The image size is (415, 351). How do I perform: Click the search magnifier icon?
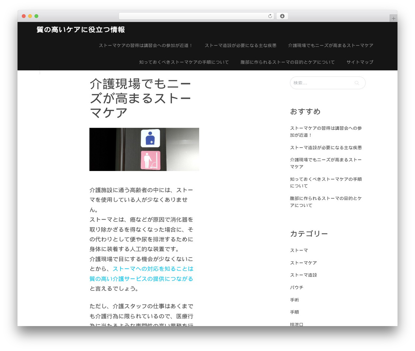[357, 83]
